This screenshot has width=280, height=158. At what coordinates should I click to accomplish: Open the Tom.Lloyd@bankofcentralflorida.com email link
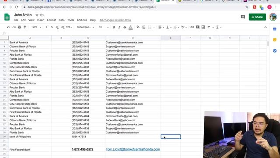click(x=133, y=149)
